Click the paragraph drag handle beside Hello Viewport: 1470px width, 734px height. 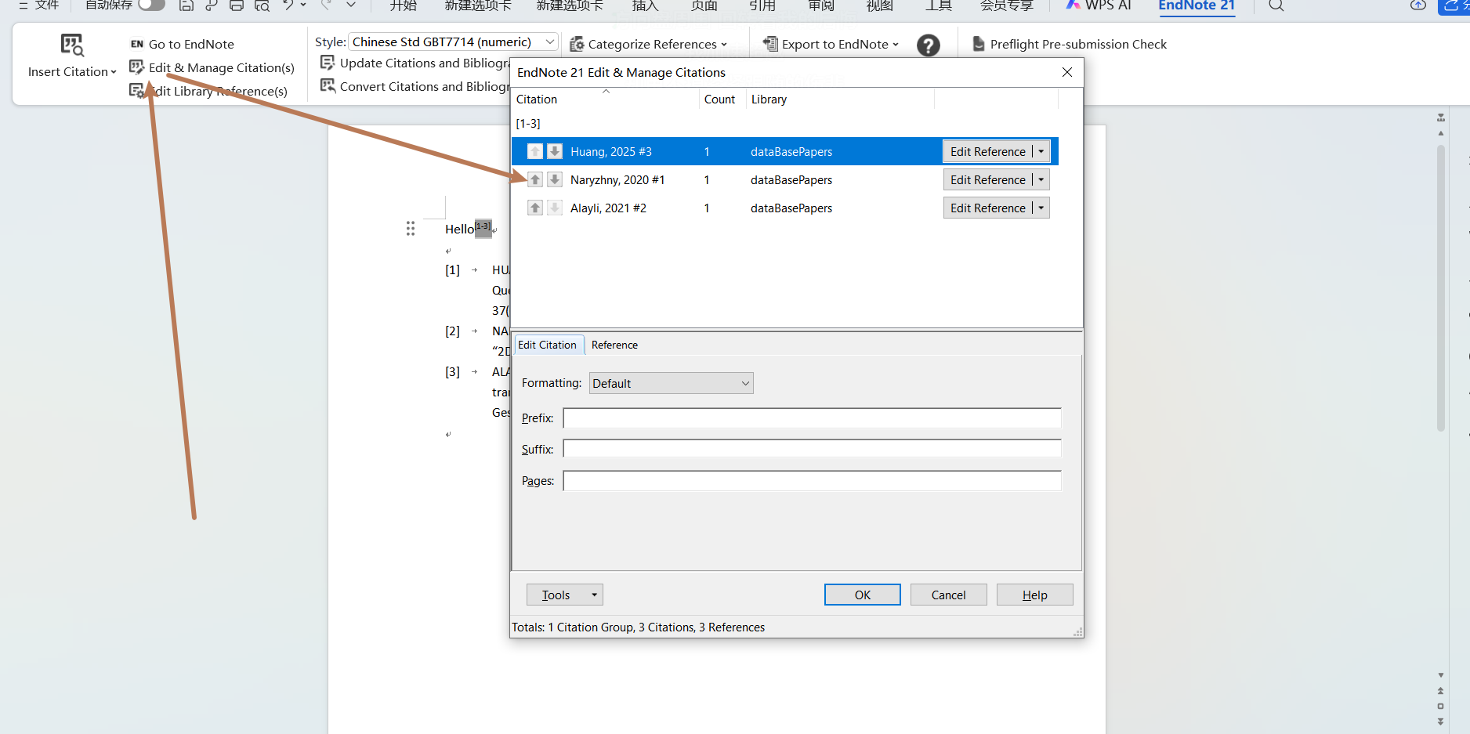tap(411, 228)
